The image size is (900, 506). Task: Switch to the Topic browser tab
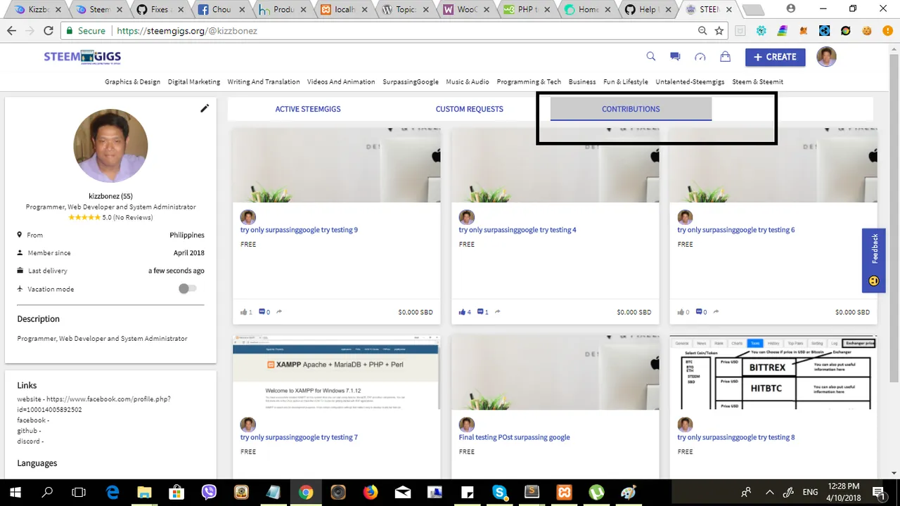click(x=407, y=10)
